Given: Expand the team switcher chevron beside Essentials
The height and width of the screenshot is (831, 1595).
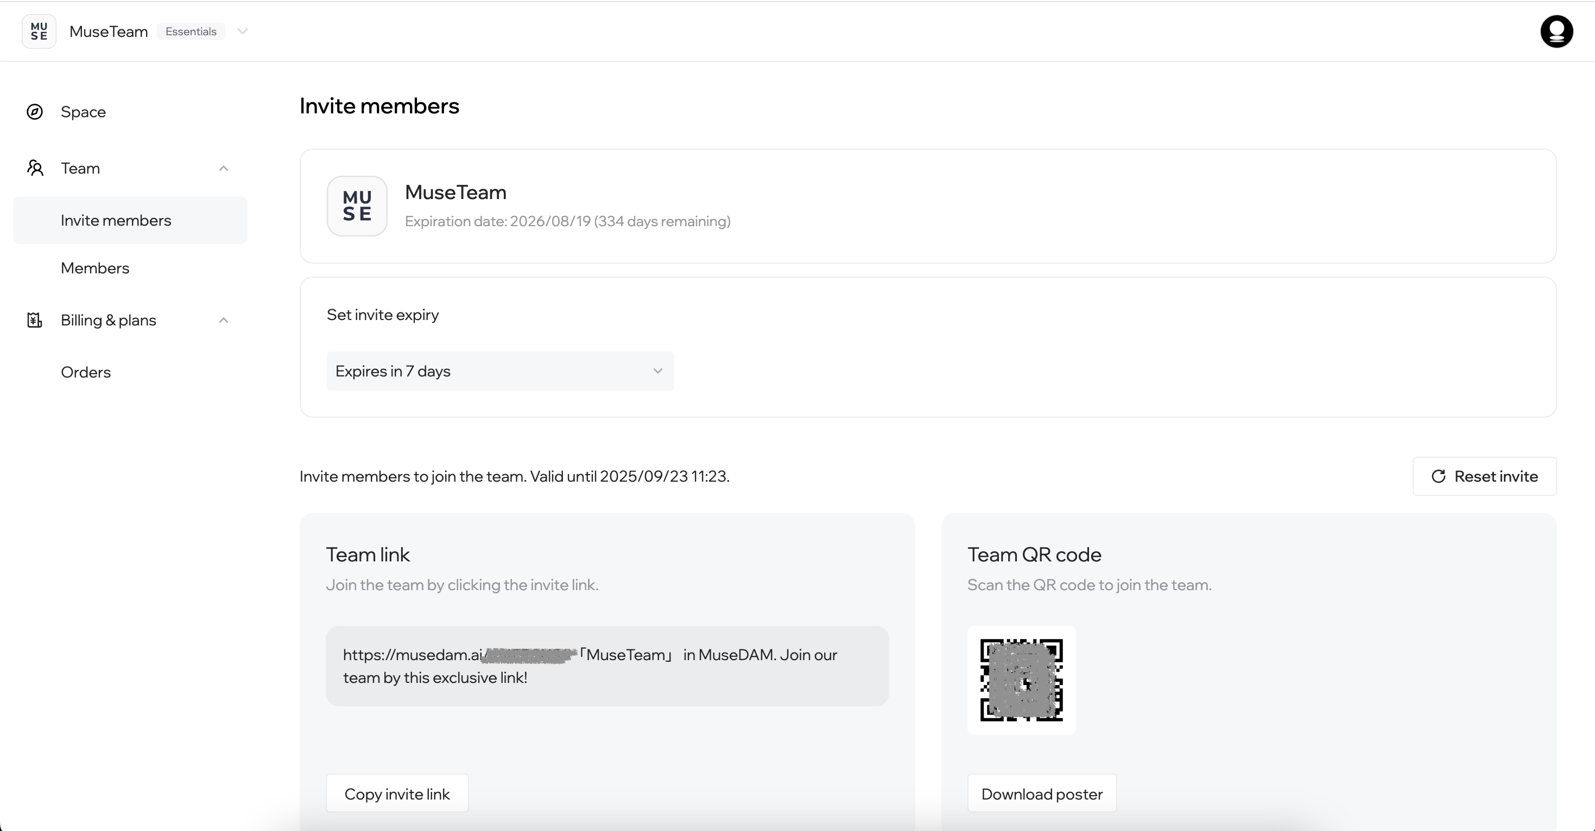Looking at the screenshot, I should (x=242, y=31).
